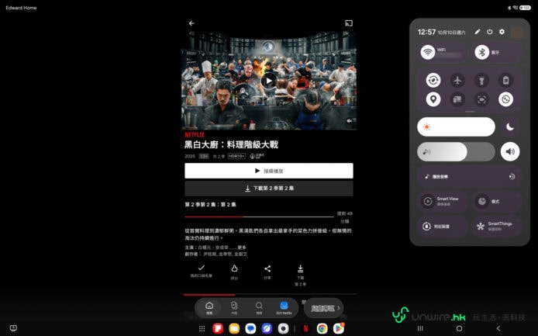538x336 pixels.
Task: Open the My Netflix profile tab
Action: tap(284, 308)
